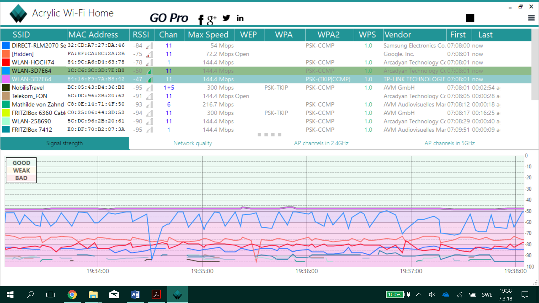This screenshot has height=303, width=539.
Task: Switch to the Network quality tab
Action: 193,143
